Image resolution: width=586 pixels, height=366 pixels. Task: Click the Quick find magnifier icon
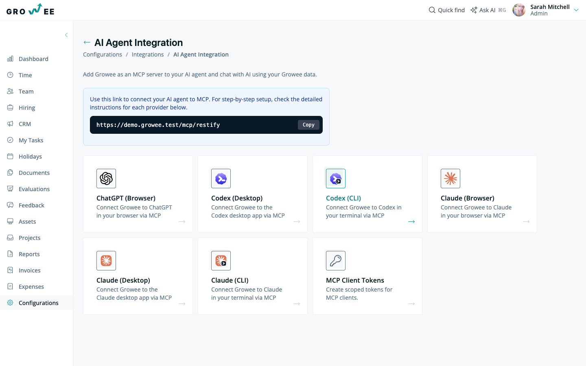[x=432, y=10]
